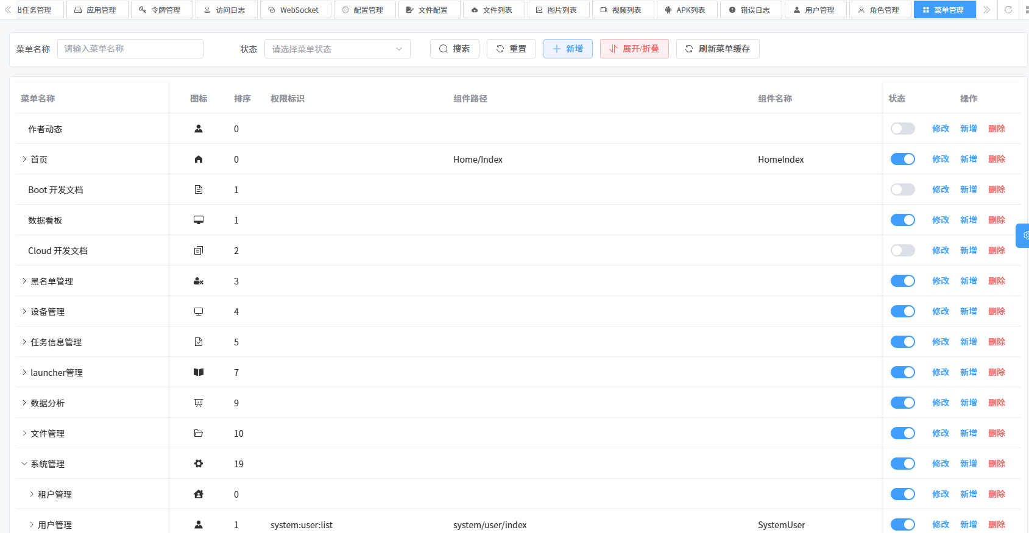The width and height of the screenshot is (1029, 533).
Task: Click checklist icon in 任务信息管理 row
Action: 199,342
